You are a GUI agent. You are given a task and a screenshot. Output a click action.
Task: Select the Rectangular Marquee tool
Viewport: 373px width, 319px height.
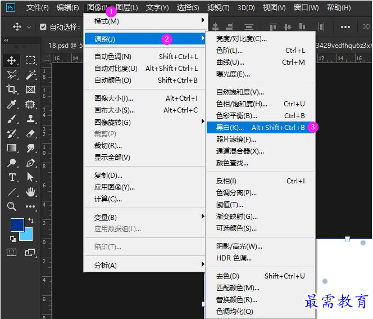click(x=30, y=60)
